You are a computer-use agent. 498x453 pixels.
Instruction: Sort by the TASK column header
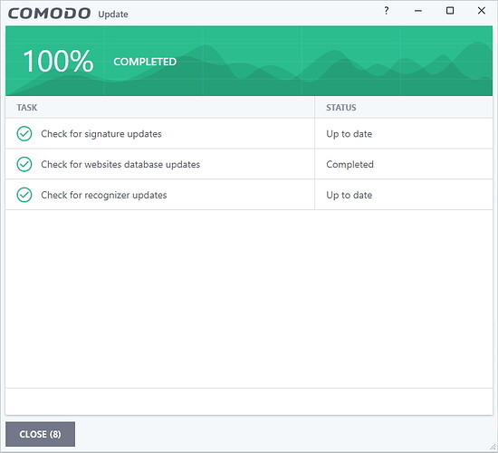[x=27, y=108]
